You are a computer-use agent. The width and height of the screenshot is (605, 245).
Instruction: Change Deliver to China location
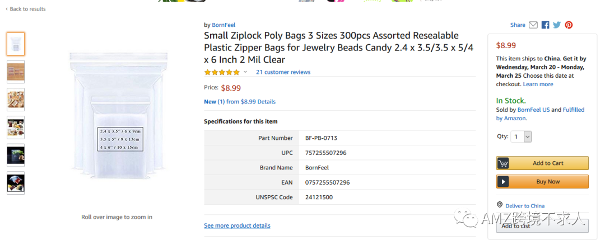pos(524,206)
